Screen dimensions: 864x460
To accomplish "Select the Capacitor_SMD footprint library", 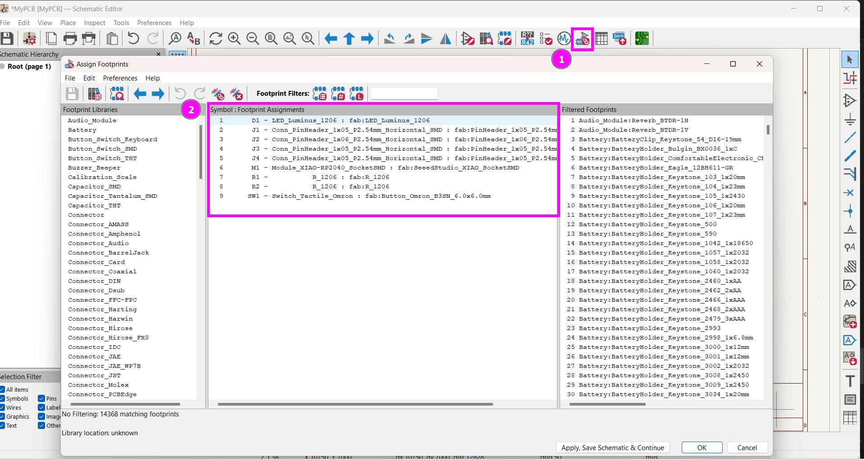I will [x=94, y=187].
